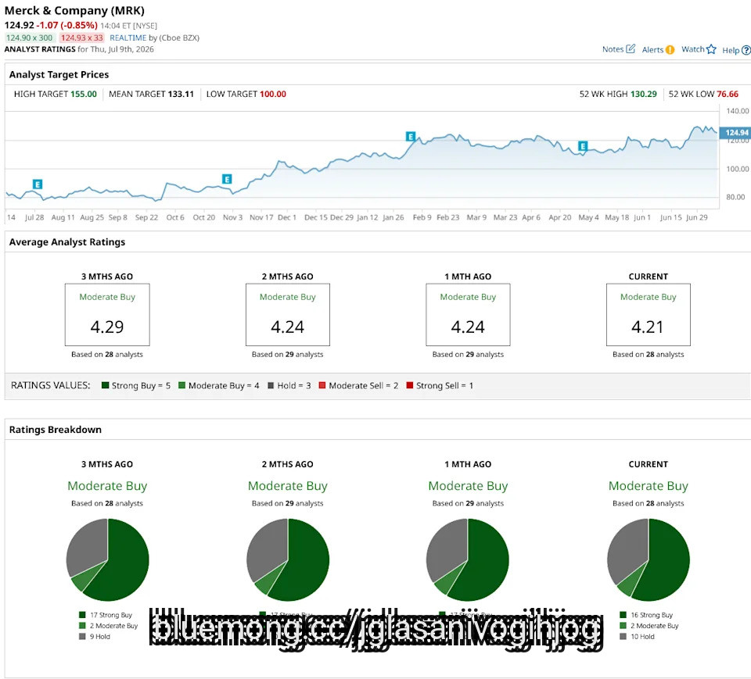Click the large Moderate Buy heading under CURRENT breakdown
Image resolution: width=751 pixels, height=679 pixels.
pyautogui.click(x=649, y=486)
